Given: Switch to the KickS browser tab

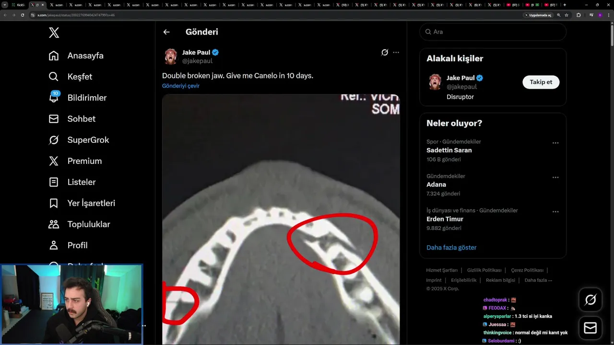Looking at the screenshot, I should coord(19,5).
